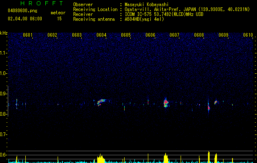
Task: Click the 0601 time marker
Action: click(x=28, y=35)
